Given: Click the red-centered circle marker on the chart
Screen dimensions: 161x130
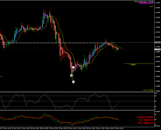Looking at the screenshot, I should [71, 75].
